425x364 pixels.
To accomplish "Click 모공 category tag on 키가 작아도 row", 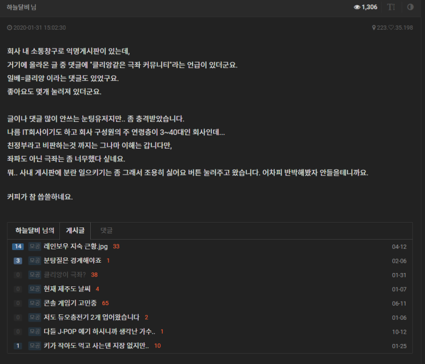I will click(35, 346).
